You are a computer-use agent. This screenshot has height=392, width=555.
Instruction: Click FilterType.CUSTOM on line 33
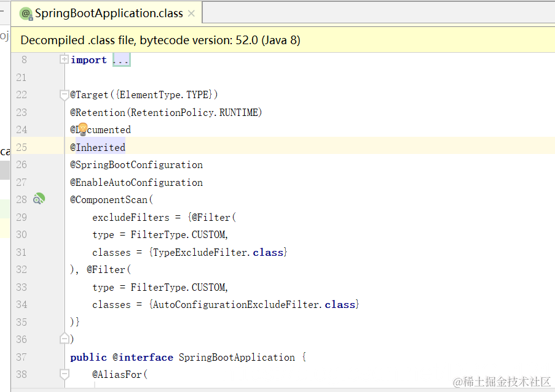tap(178, 288)
